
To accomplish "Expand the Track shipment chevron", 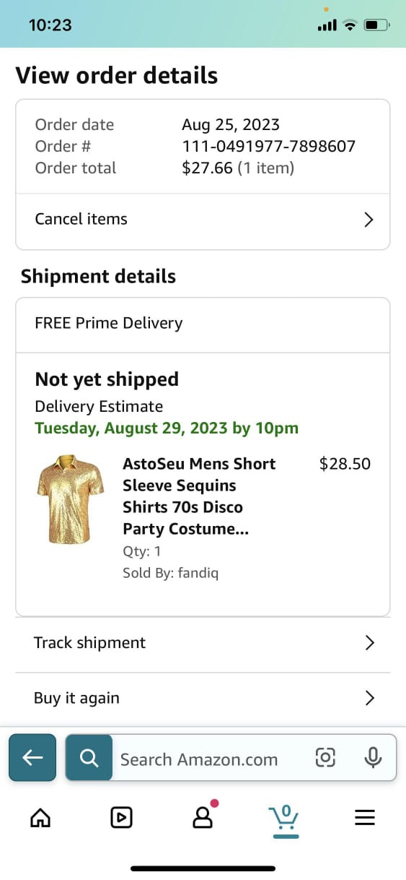I will click(x=369, y=642).
